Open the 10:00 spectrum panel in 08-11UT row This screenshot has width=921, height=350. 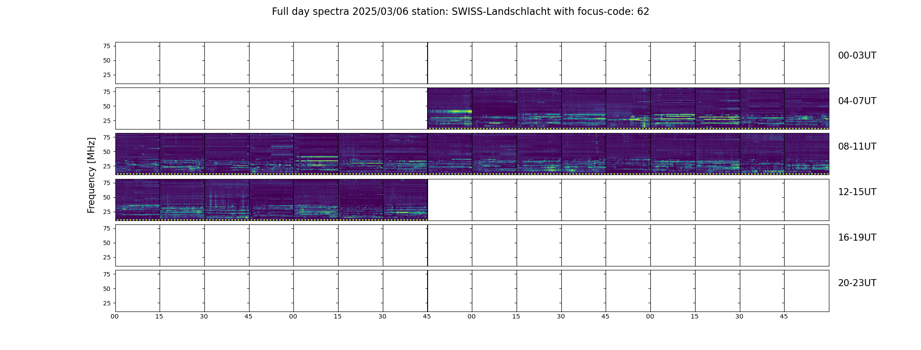click(x=495, y=154)
